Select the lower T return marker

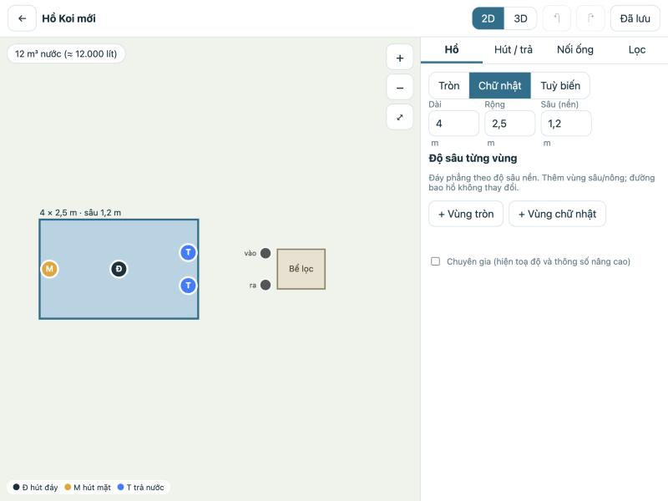coord(188,286)
